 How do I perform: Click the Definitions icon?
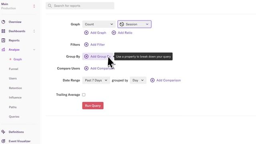click(3, 132)
